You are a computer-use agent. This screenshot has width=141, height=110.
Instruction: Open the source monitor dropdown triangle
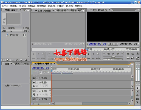[x=36, y=11]
